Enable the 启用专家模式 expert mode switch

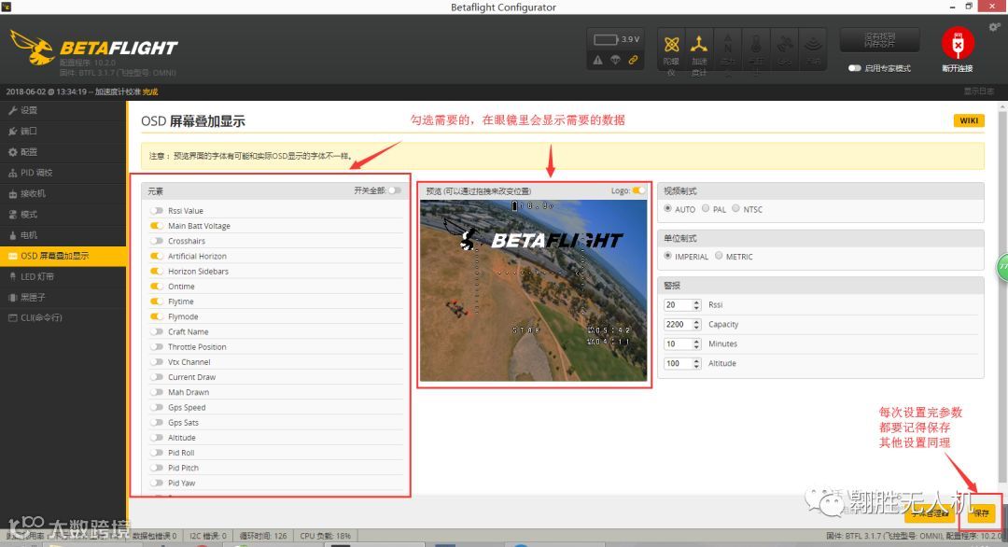(854, 68)
